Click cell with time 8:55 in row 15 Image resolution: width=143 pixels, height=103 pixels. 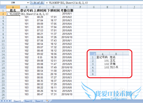point(40,57)
